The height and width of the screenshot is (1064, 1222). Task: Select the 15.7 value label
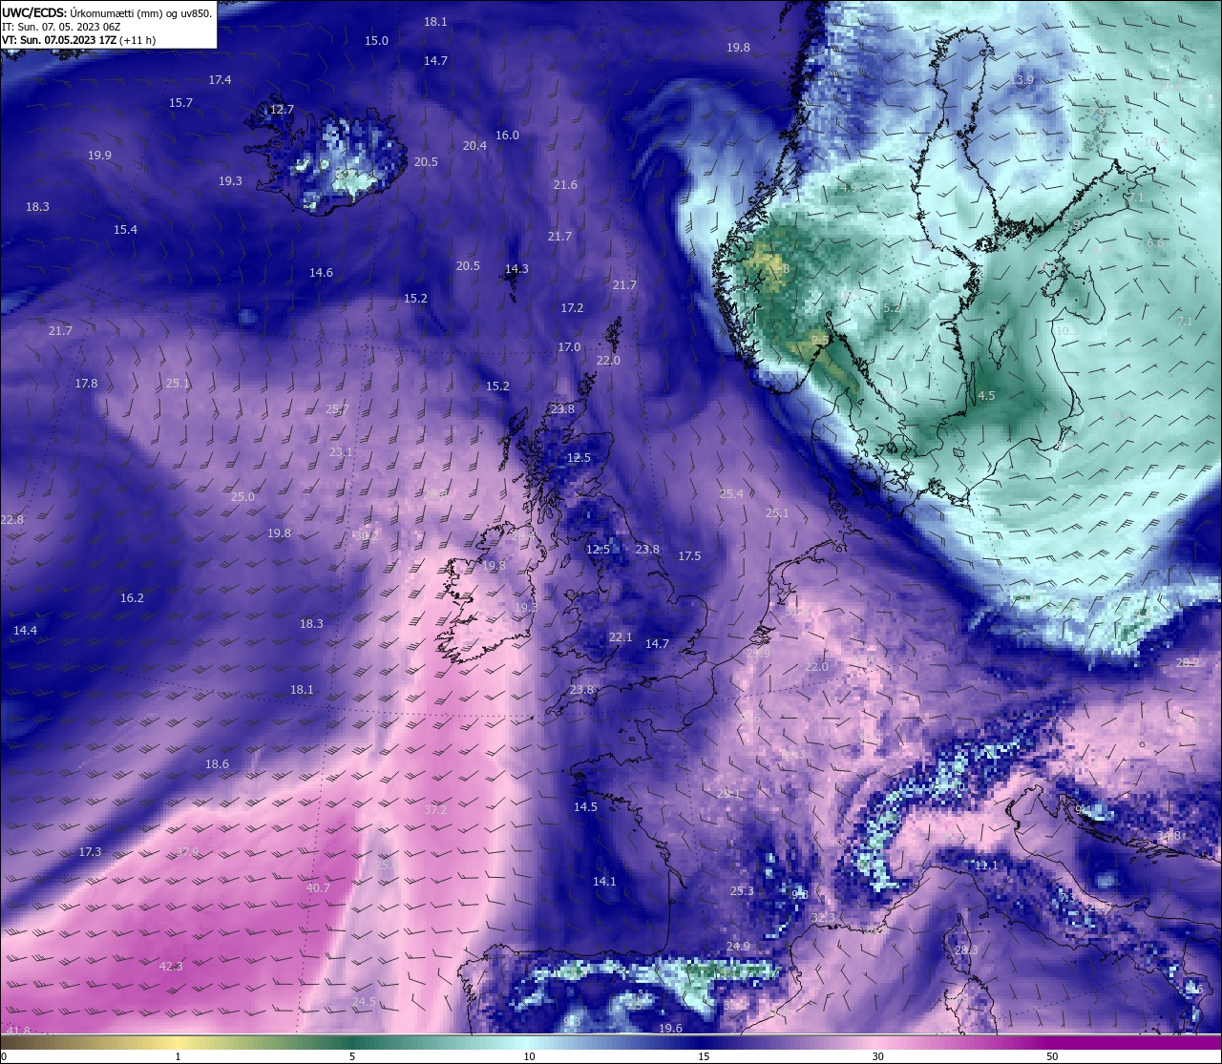click(180, 103)
